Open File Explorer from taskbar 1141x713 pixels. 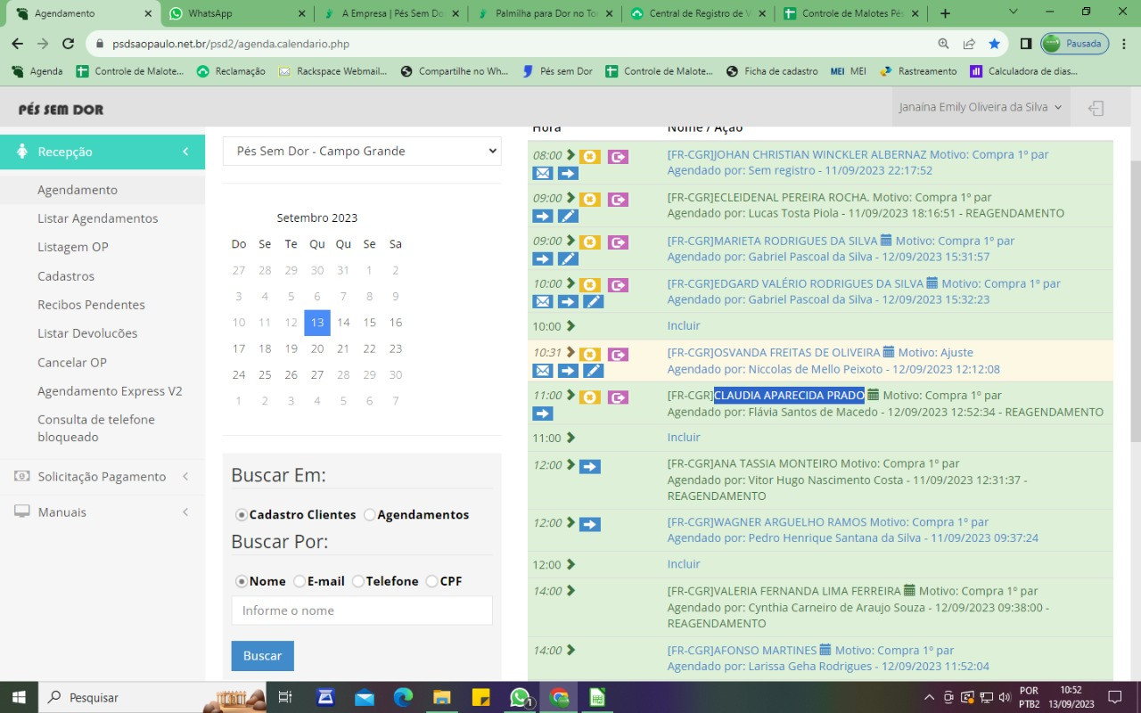442,697
